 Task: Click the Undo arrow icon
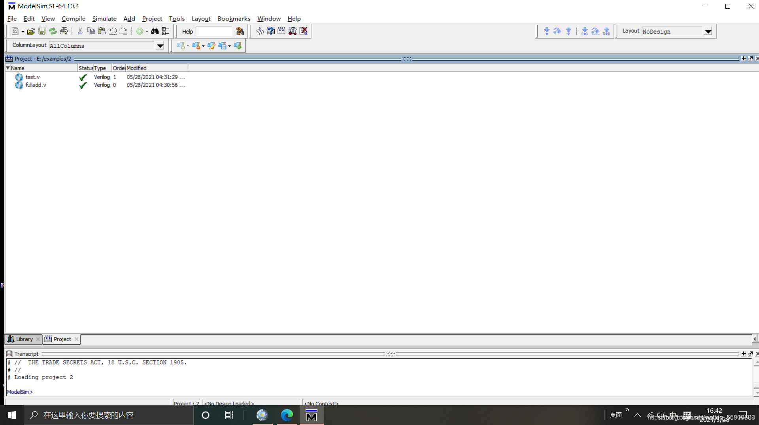pos(113,31)
